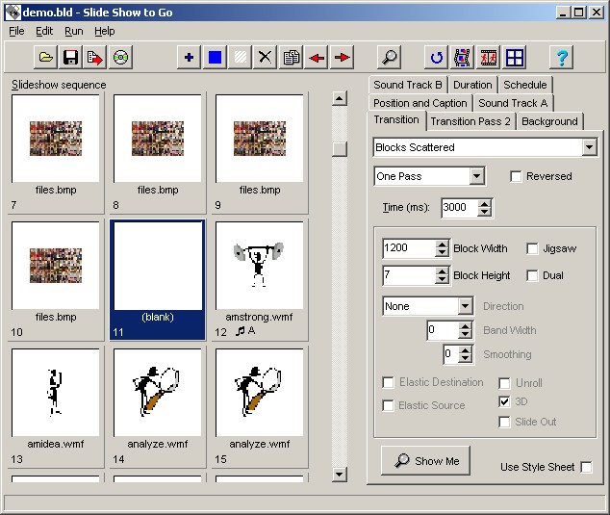Switch to the Sound Track A tab
Viewport: 610px width, 515px height.
(x=513, y=103)
